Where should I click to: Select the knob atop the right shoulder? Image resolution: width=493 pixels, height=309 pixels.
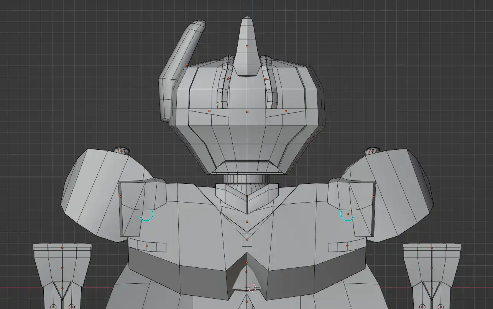372,150
